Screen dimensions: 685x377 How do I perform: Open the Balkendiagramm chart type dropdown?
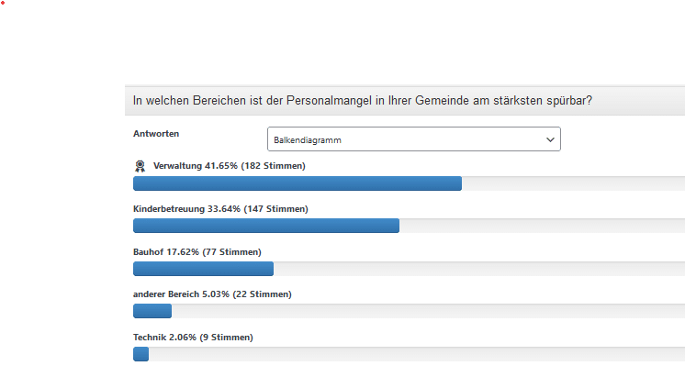point(413,139)
